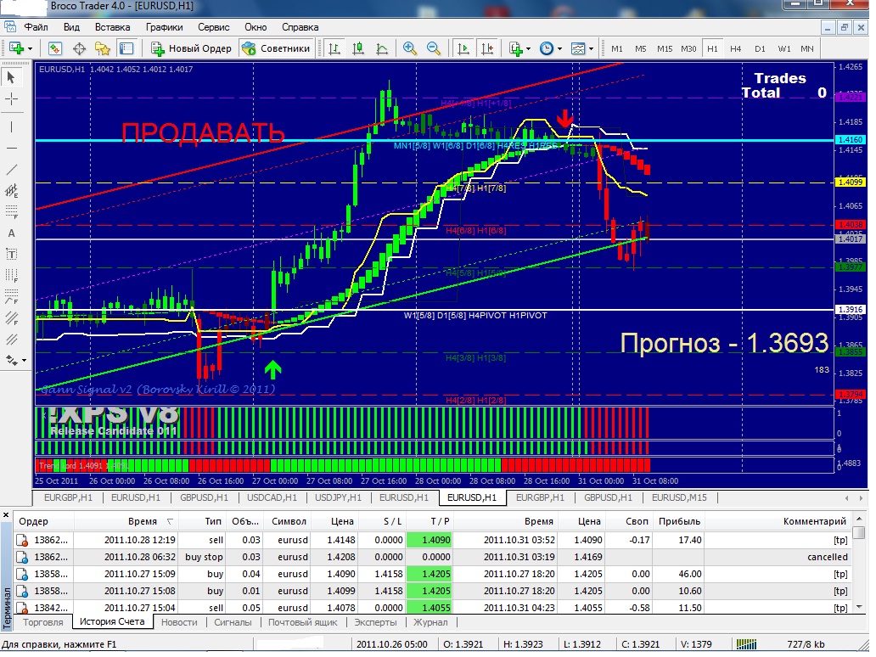The width and height of the screenshot is (876, 657).
Task: Open the indicators list icon
Action: click(x=515, y=49)
